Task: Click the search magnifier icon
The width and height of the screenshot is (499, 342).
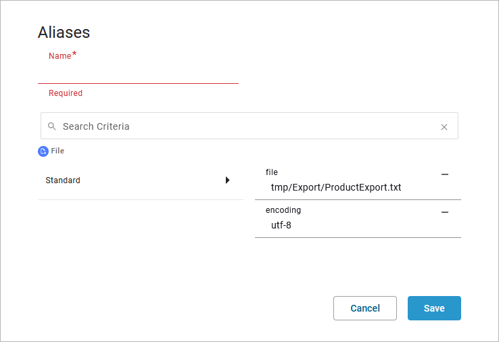Action: (52, 126)
